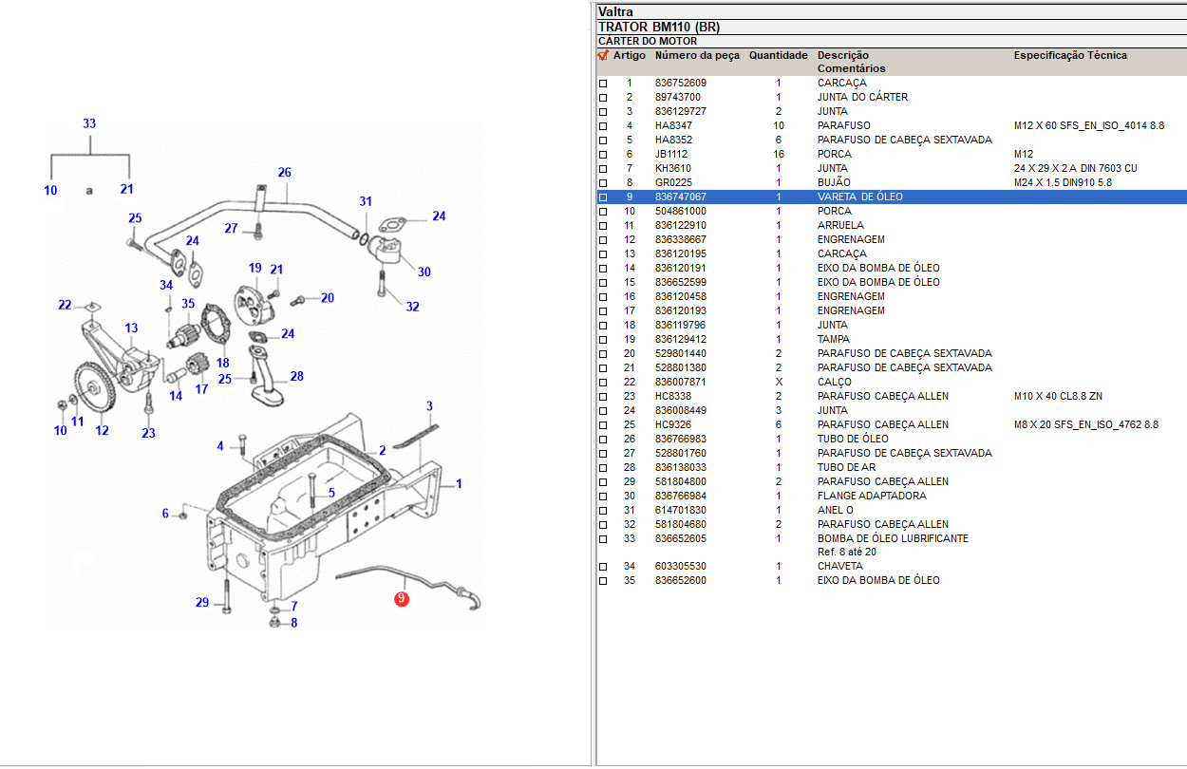Click Valtra header label

coord(615,12)
